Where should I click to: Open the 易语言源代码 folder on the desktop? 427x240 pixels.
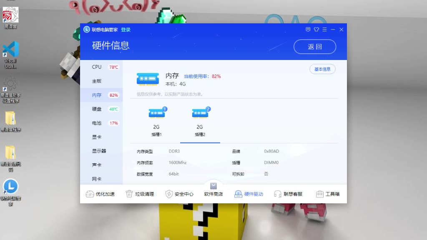10,159
